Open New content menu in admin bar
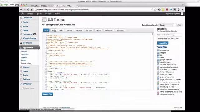 pyautogui.click(x=48, y=14)
